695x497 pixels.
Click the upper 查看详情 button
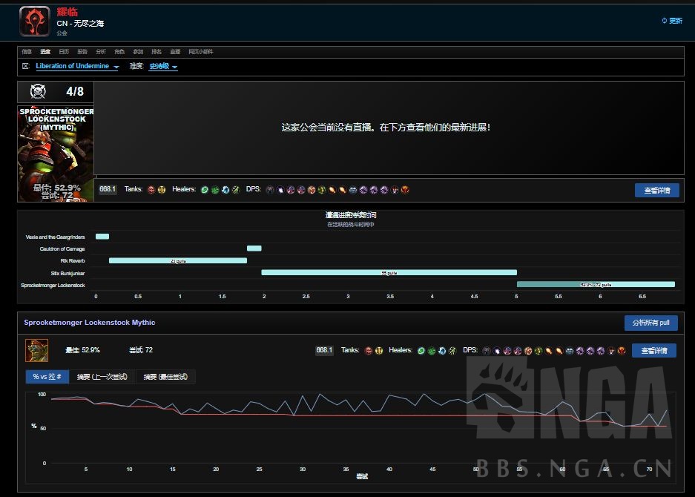656,191
